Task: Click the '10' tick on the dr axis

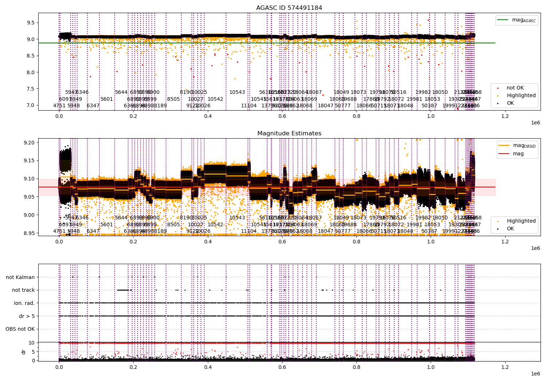Action: pyautogui.click(x=32, y=343)
